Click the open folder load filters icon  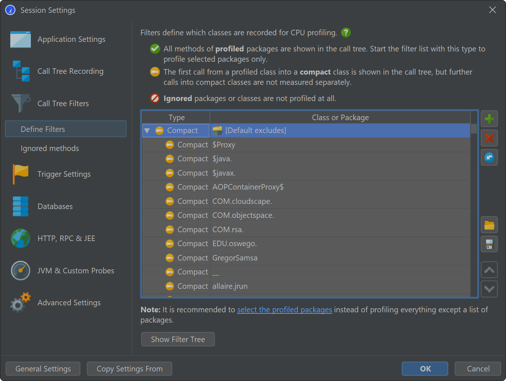[x=489, y=225]
